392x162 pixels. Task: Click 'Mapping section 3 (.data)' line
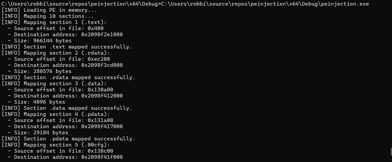pyautogui.click(x=54, y=84)
